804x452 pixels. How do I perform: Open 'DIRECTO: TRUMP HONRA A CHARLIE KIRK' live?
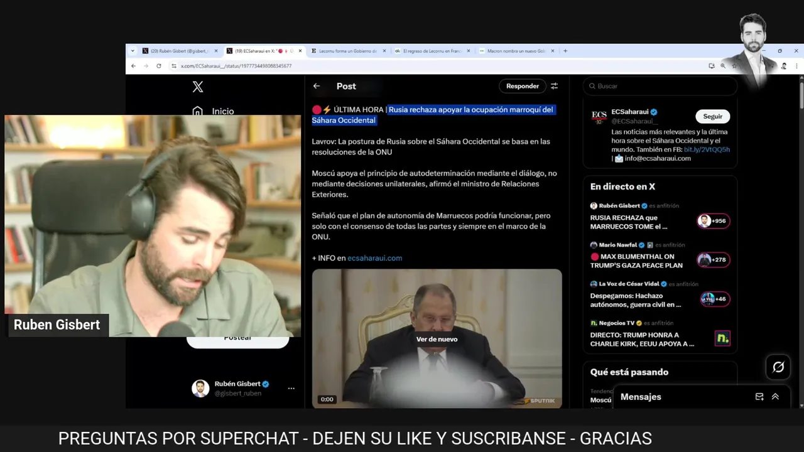tap(642, 340)
